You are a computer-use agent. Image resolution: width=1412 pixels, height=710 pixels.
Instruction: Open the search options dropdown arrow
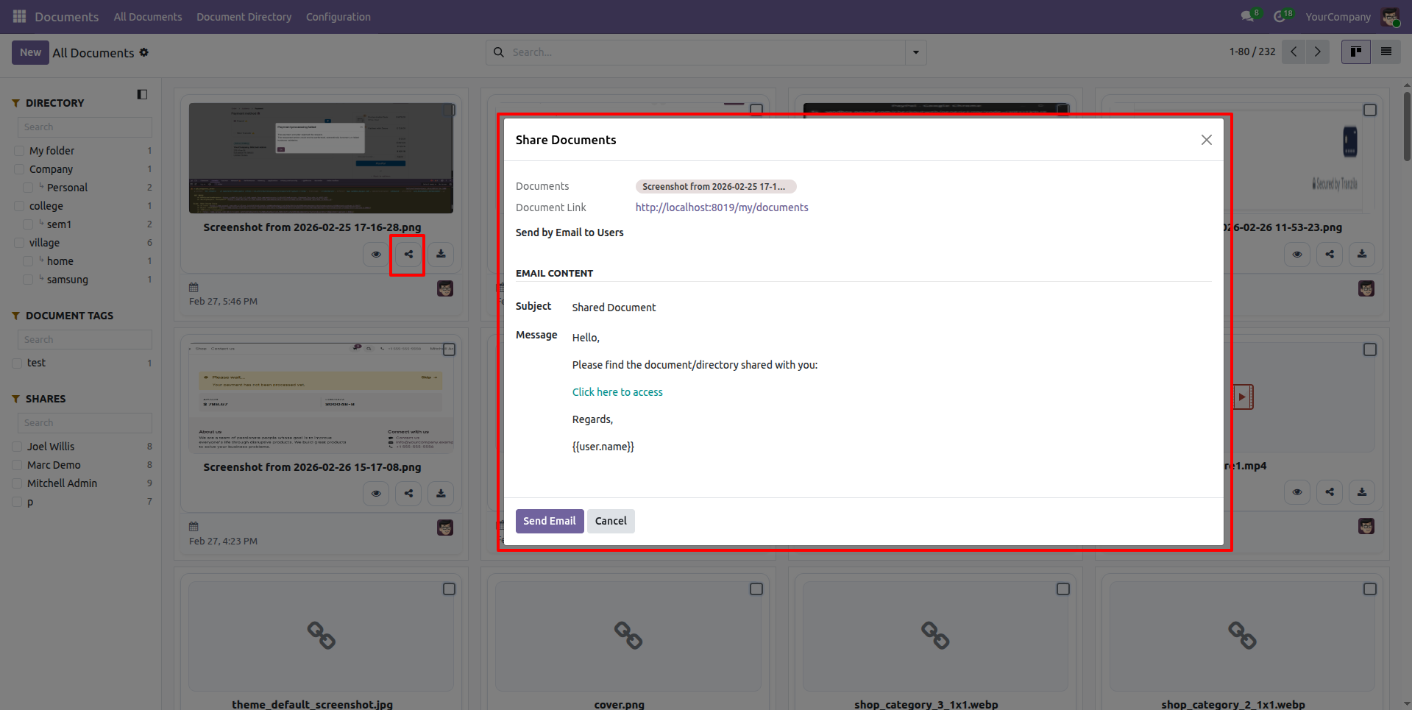pyautogui.click(x=916, y=52)
